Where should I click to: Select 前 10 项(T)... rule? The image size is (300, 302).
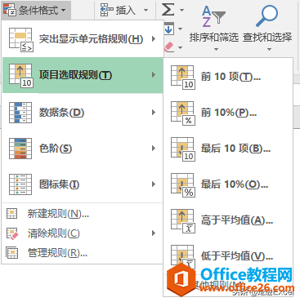pyautogui.click(x=228, y=77)
